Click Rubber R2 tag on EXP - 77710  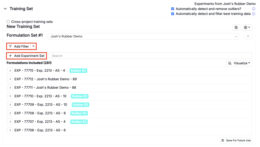pos(79,96)
